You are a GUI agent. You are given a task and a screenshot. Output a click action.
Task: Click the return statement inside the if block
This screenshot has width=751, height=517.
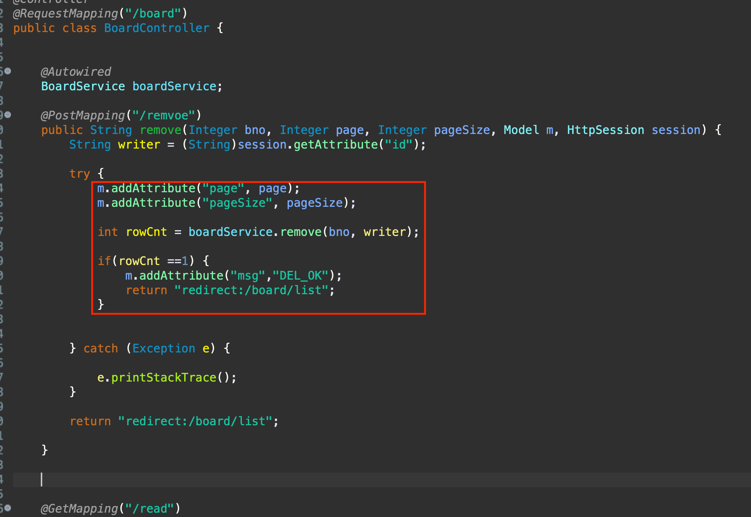(146, 290)
